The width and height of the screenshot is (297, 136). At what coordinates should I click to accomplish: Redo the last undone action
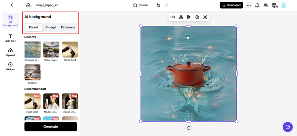point(167,5)
